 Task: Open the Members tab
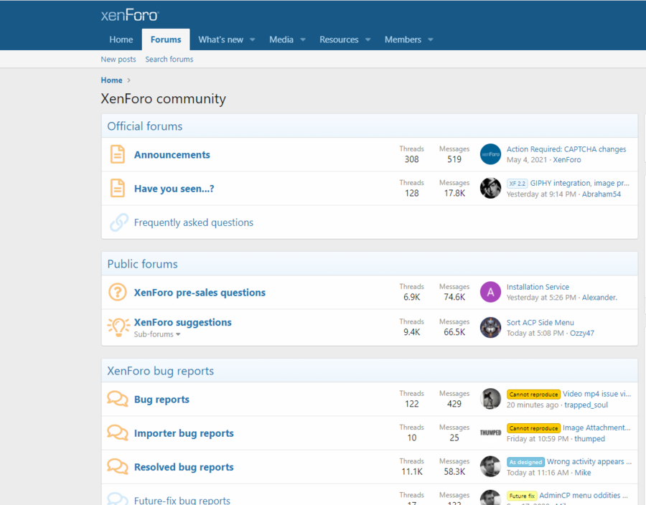tap(403, 39)
